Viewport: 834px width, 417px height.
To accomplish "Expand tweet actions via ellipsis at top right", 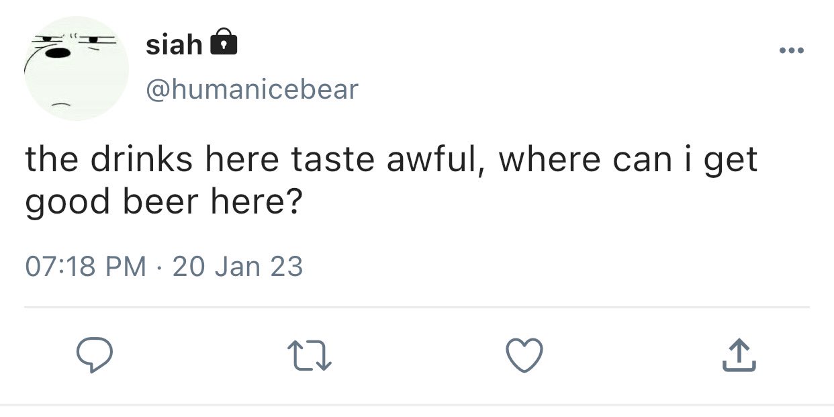I will [x=792, y=50].
